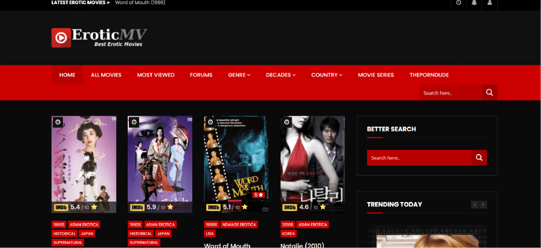
Task: Click the EroticMV play logo icon
Action: (61, 37)
